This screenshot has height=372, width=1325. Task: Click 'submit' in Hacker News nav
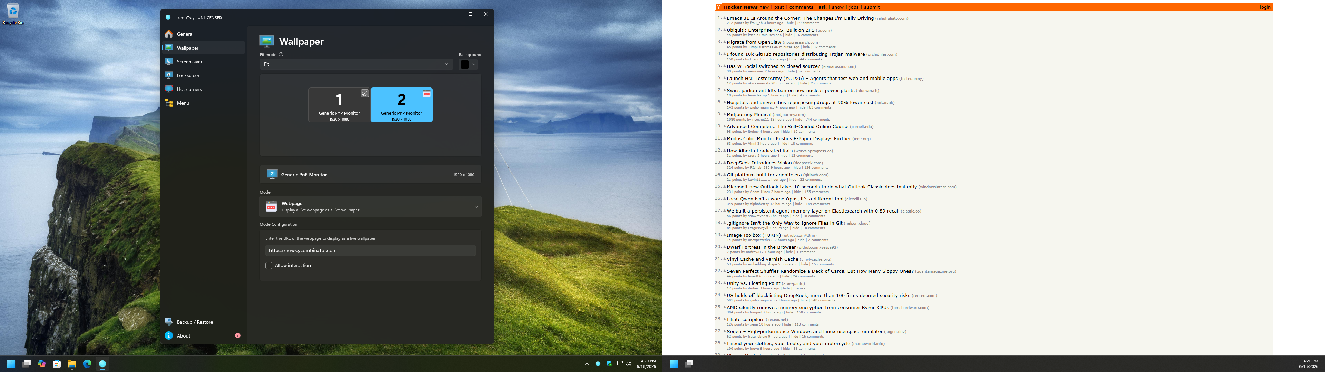click(x=872, y=7)
